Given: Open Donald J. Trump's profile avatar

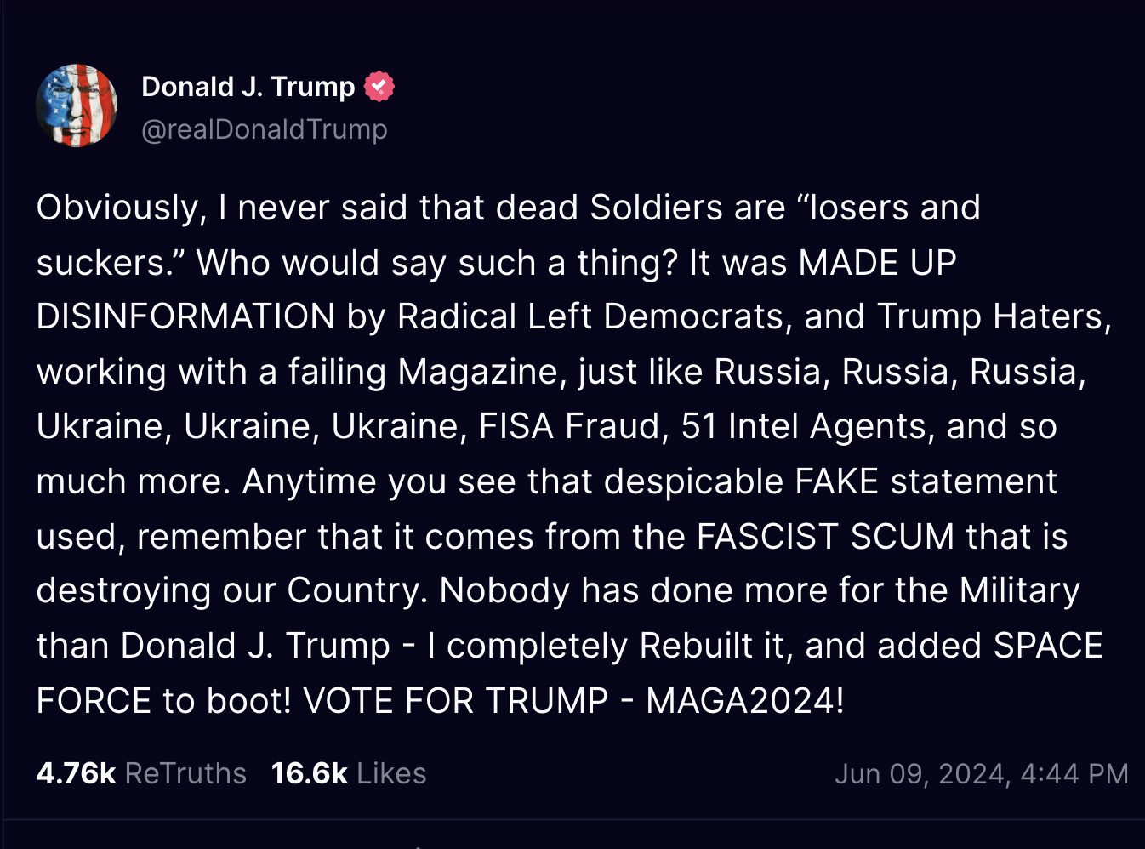Looking at the screenshot, I should [77, 105].
